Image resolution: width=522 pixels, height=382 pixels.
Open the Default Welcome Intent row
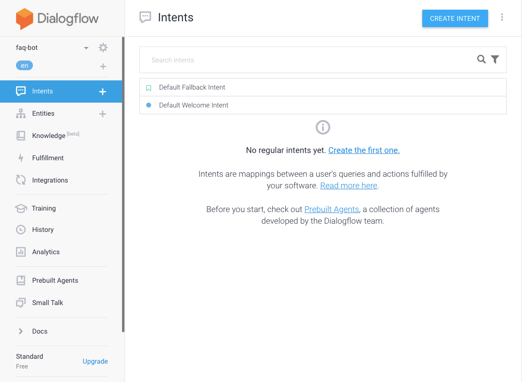pyautogui.click(x=323, y=105)
